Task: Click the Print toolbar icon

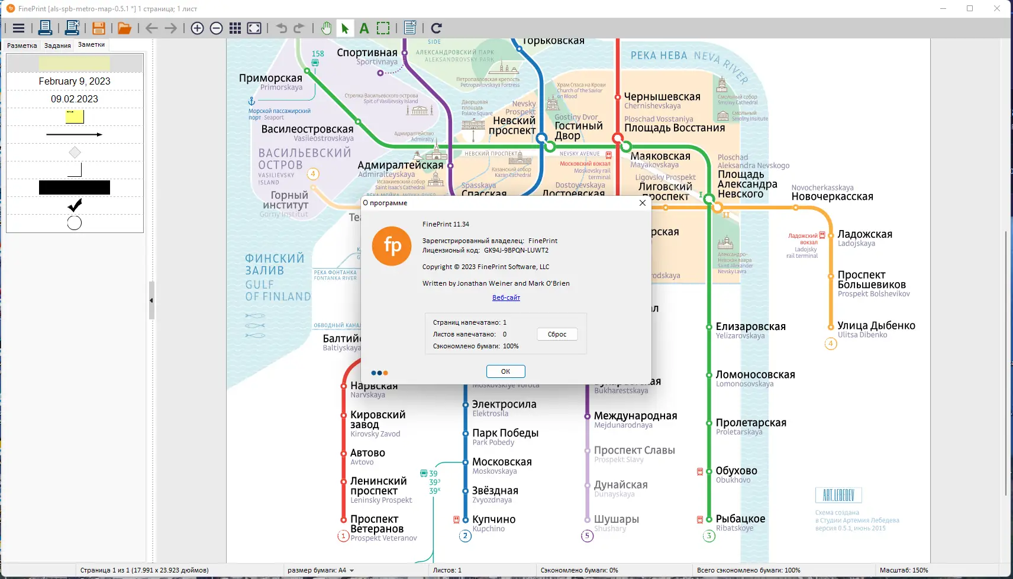Action: (45, 28)
